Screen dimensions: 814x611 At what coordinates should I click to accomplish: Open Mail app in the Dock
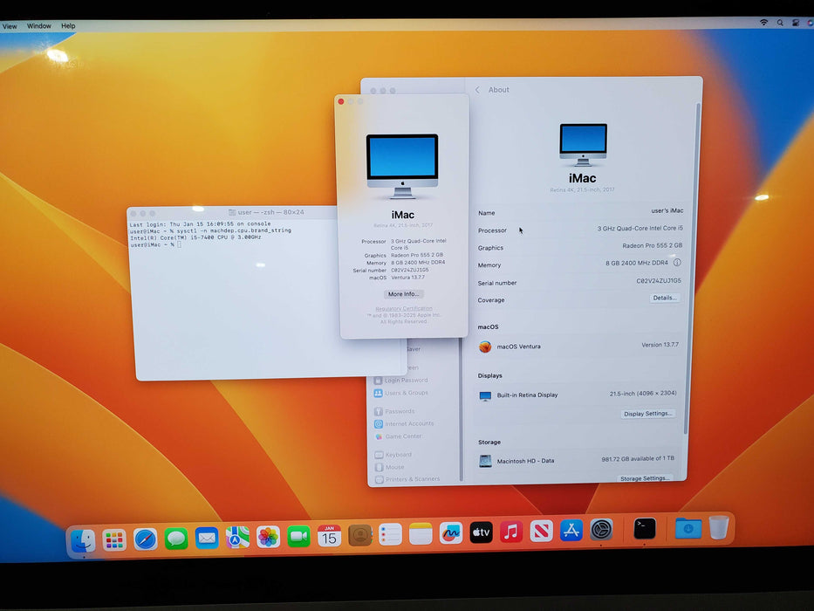(x=207, y=538)
